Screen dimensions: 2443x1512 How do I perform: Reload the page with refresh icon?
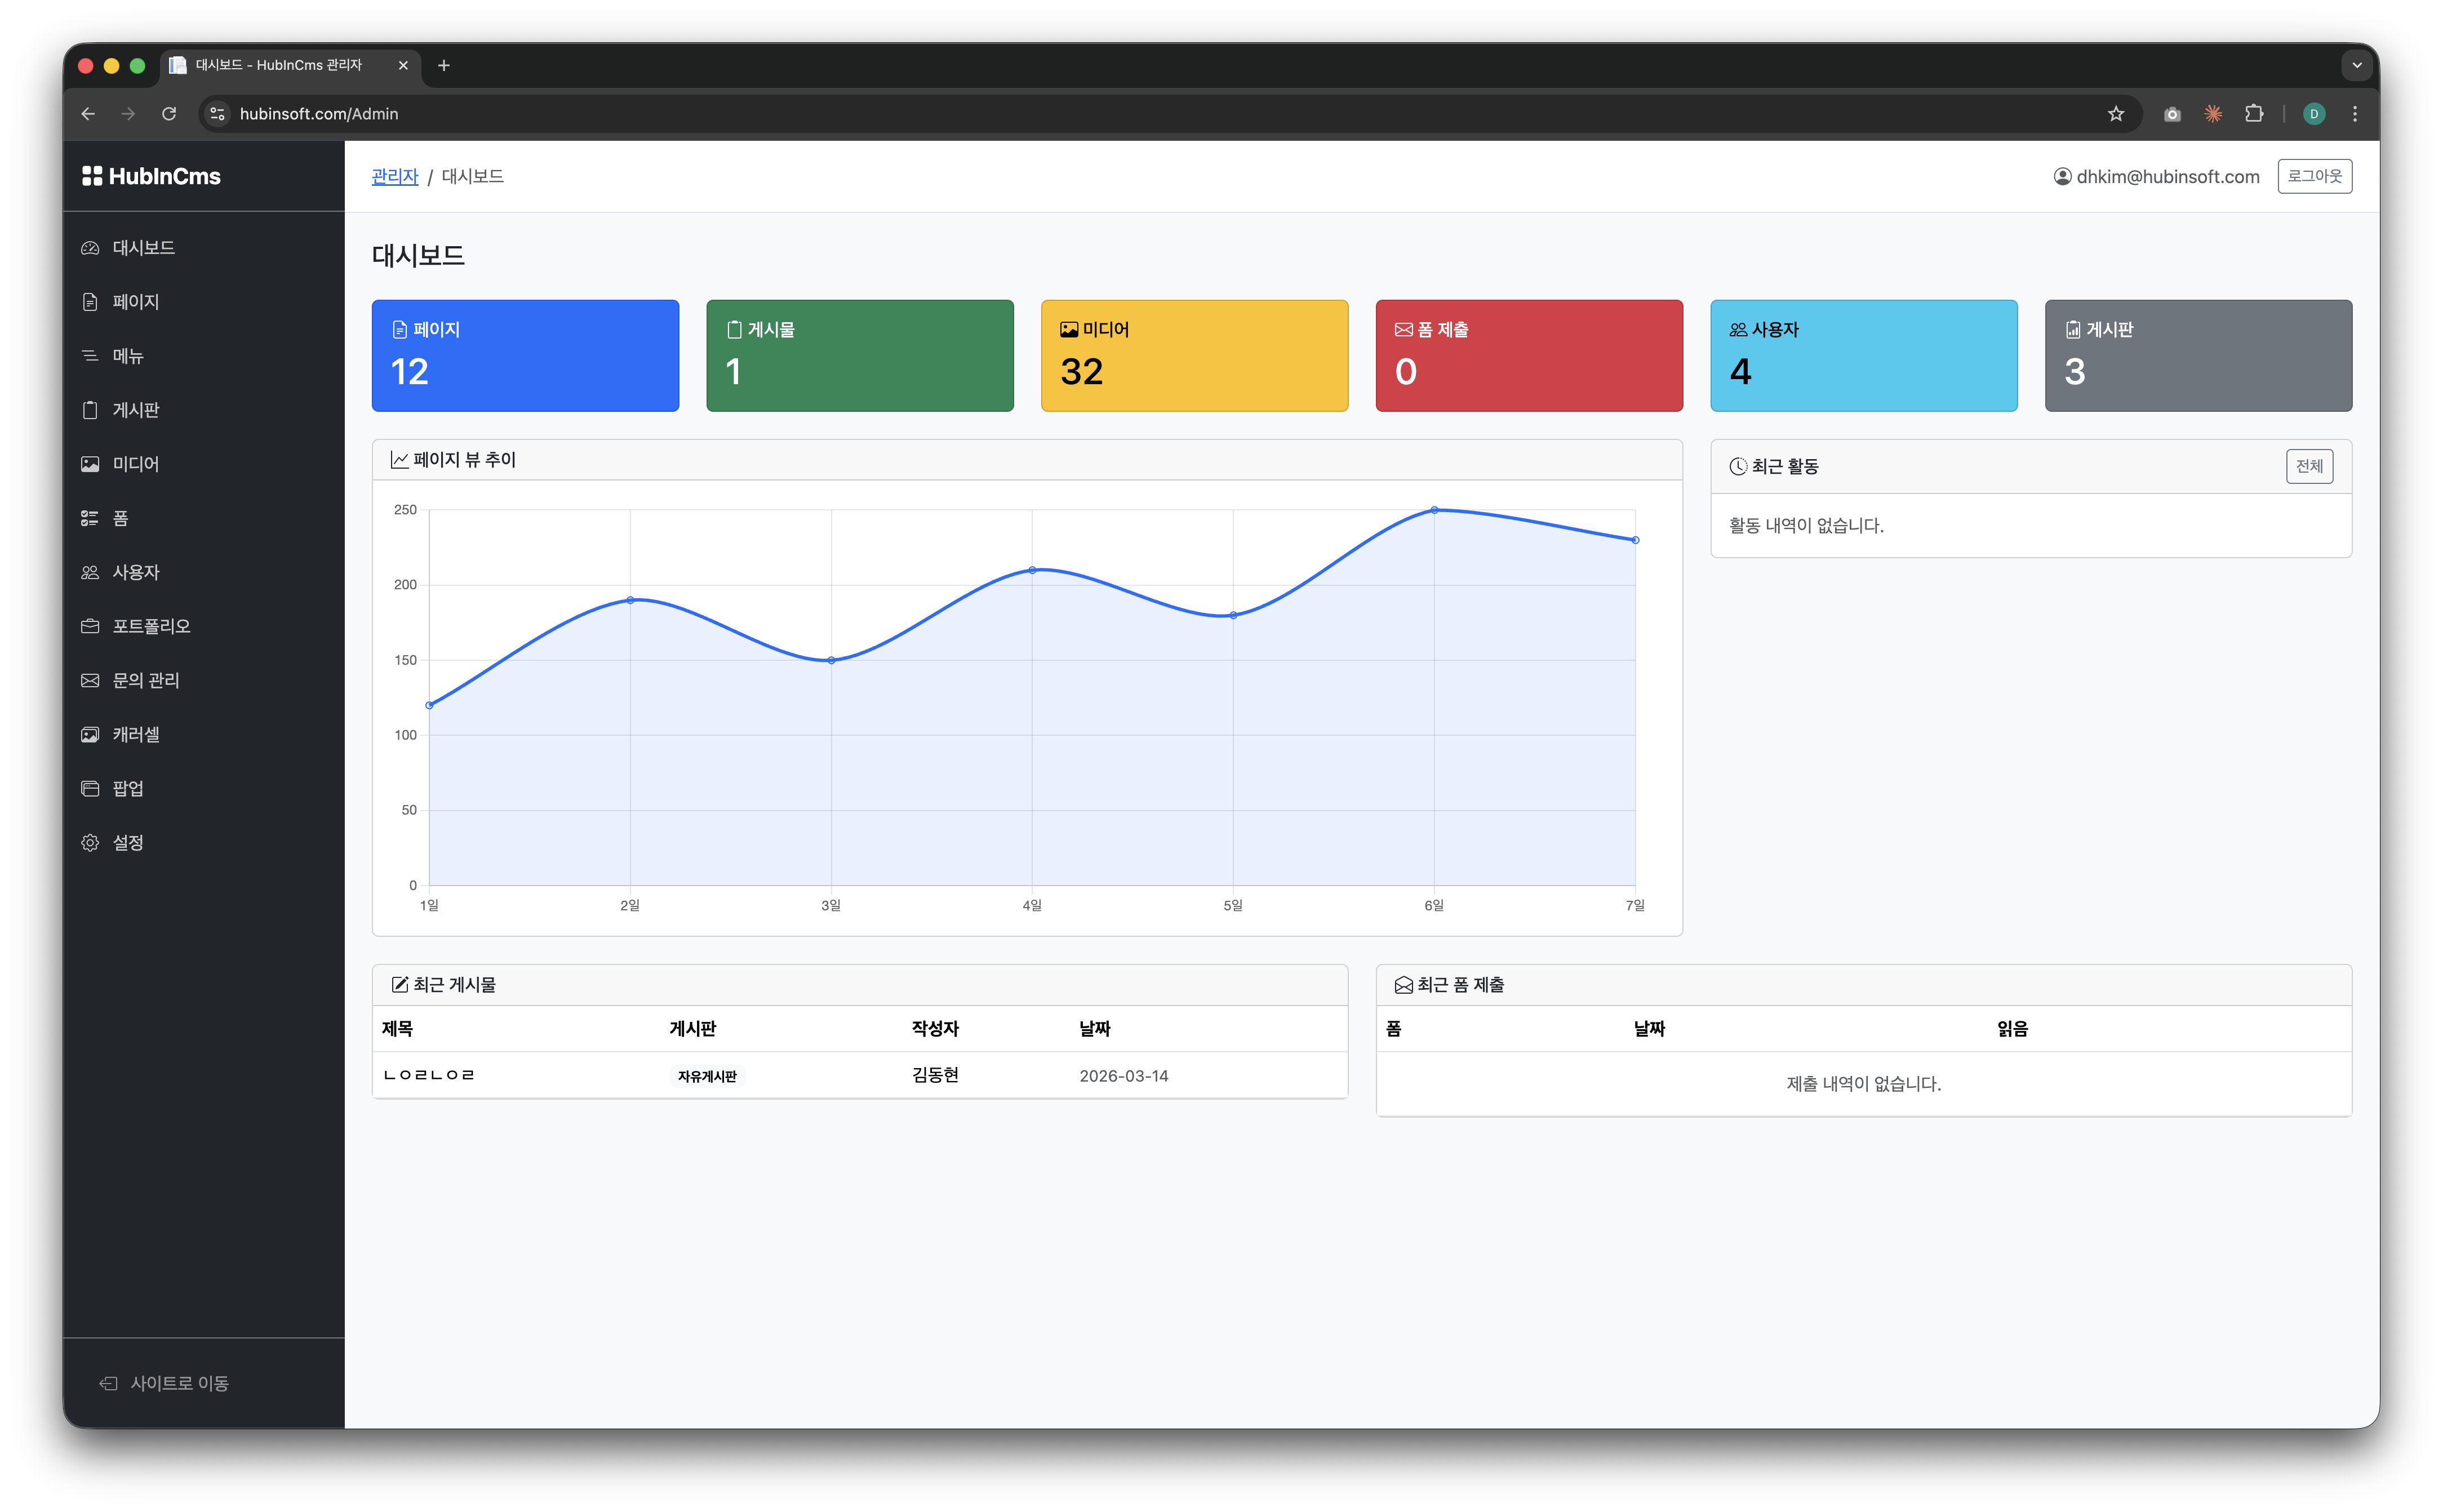[169, 114]
